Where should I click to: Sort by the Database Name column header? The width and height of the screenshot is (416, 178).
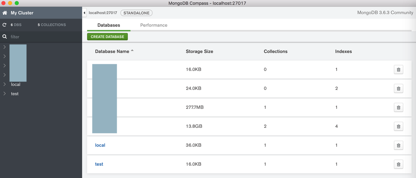[x=112, y=52]
